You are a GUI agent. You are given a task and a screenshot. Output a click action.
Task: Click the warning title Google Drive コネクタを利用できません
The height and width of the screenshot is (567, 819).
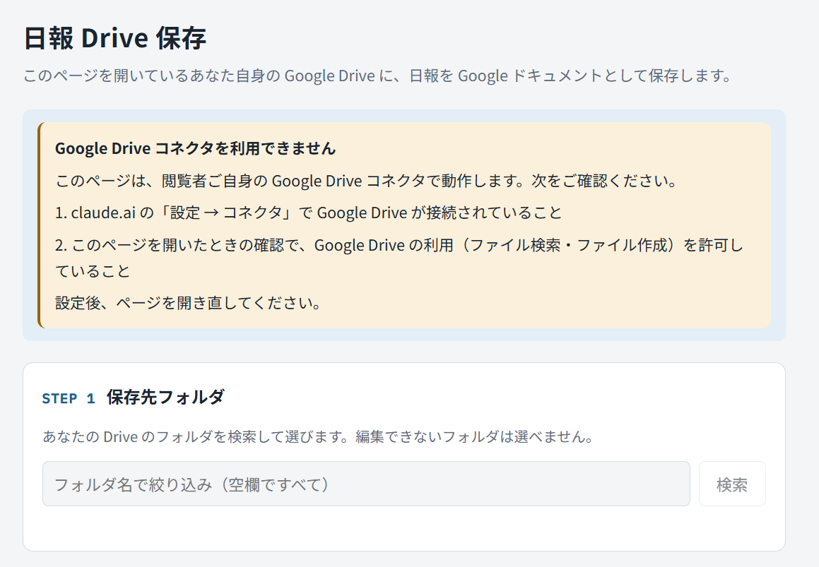tap(195, 148)
